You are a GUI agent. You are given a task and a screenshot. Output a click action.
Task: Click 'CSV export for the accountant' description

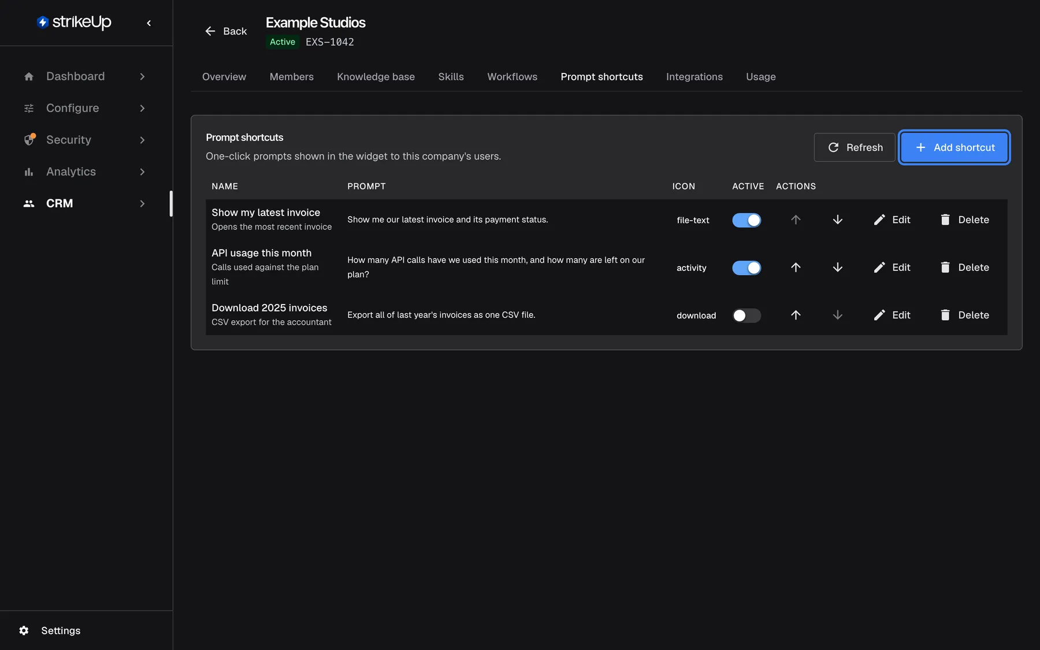pyautogui.click(x=272, y=322)
